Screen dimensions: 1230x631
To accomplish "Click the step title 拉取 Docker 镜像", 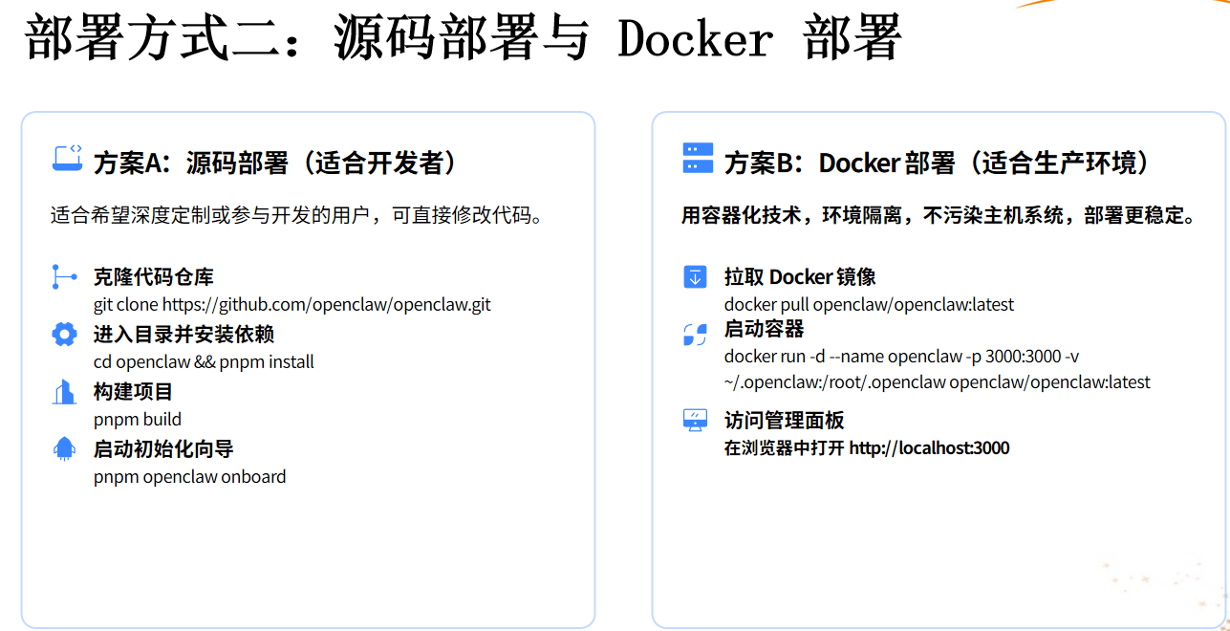I will (x=800, y=277).
